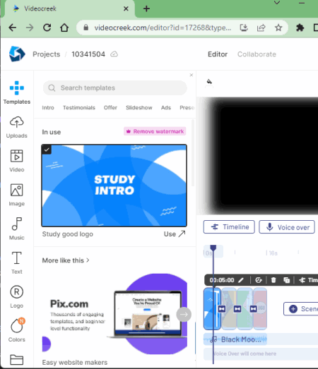Click the replace scene refresh icon
Image resolution: width=318 pixels, height=369 pixels.
click(259, 280)
